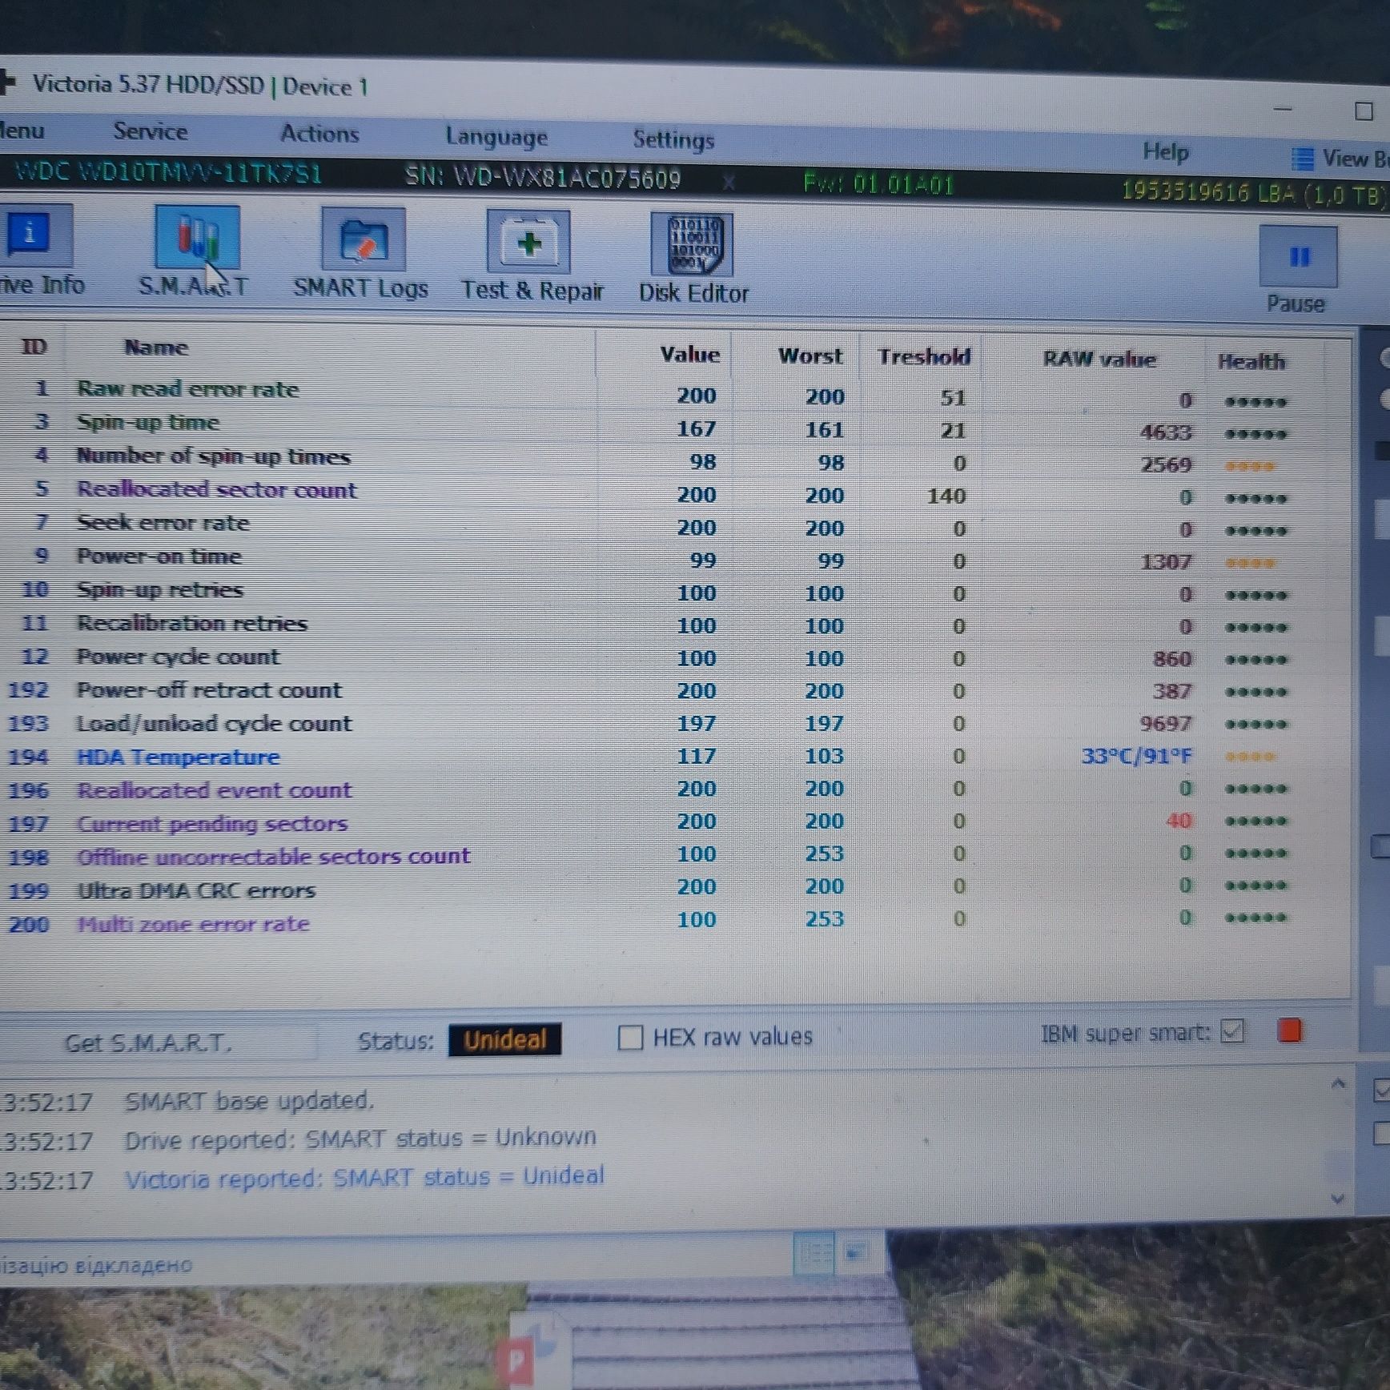Open the Language menu

tap(496, 137)
